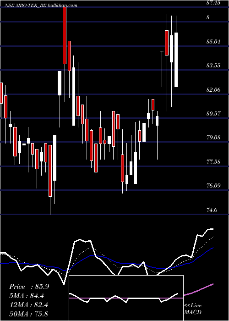Click the 5MA : 84.4 readout
The width and height of the screenshot is (229, 321).
(x=27, y=296)
